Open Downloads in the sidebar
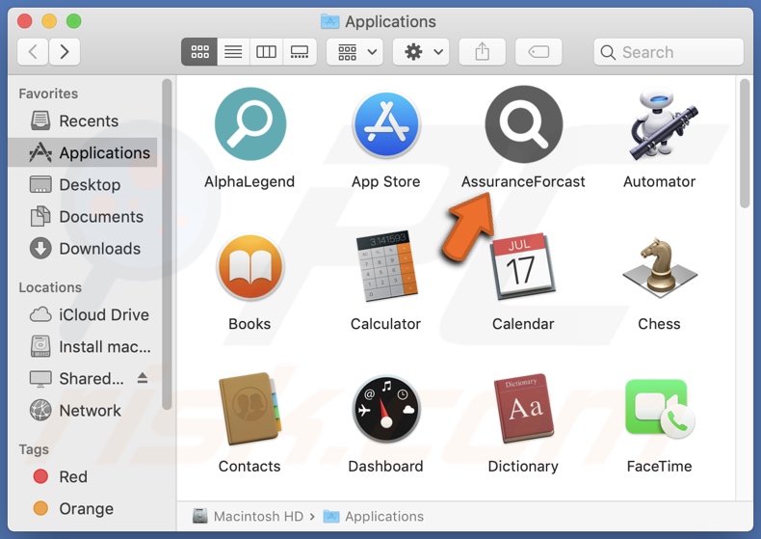Image resolution: width=761 pixels, height=539 pixels. click(83, 249)
